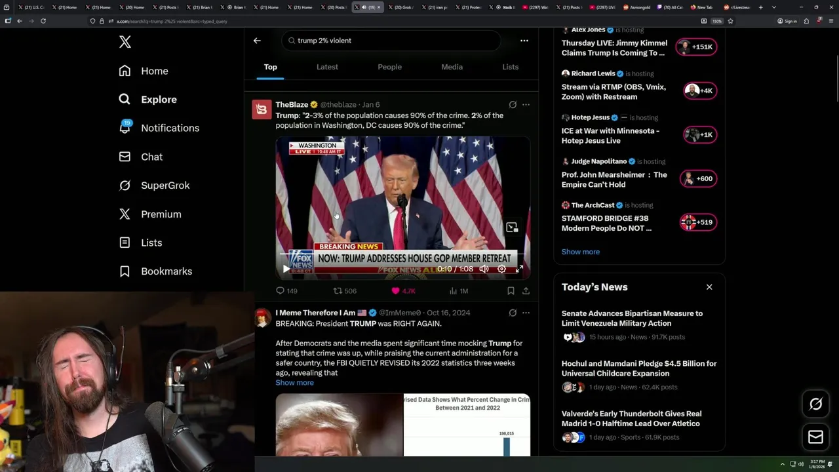View analytics for TheBlaze post (1M)
This screenshot has width=839, height=472.
[459, 291]
